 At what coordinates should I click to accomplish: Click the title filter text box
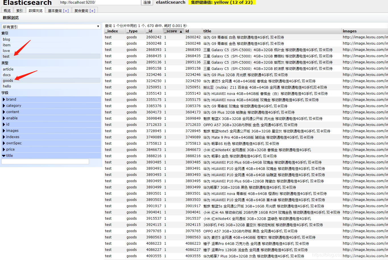click(x=45, y=162)
